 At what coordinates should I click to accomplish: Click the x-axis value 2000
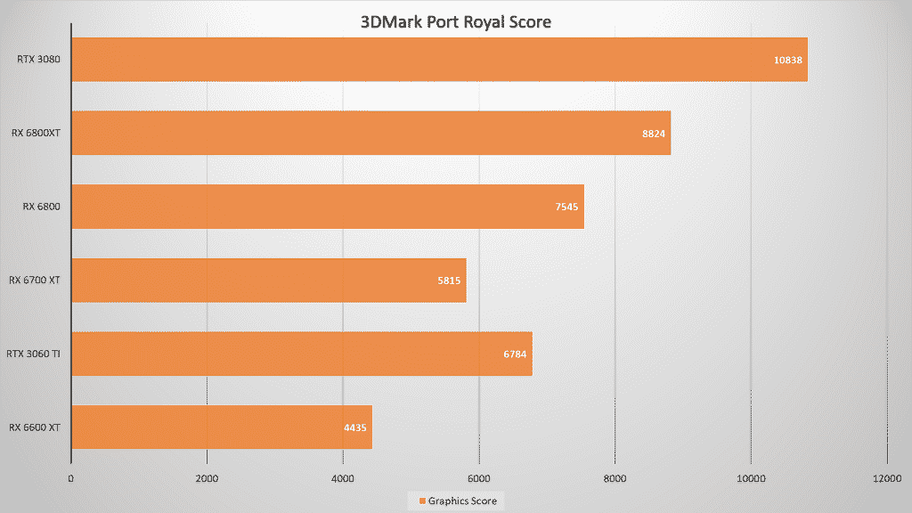[x=207, y=478]
